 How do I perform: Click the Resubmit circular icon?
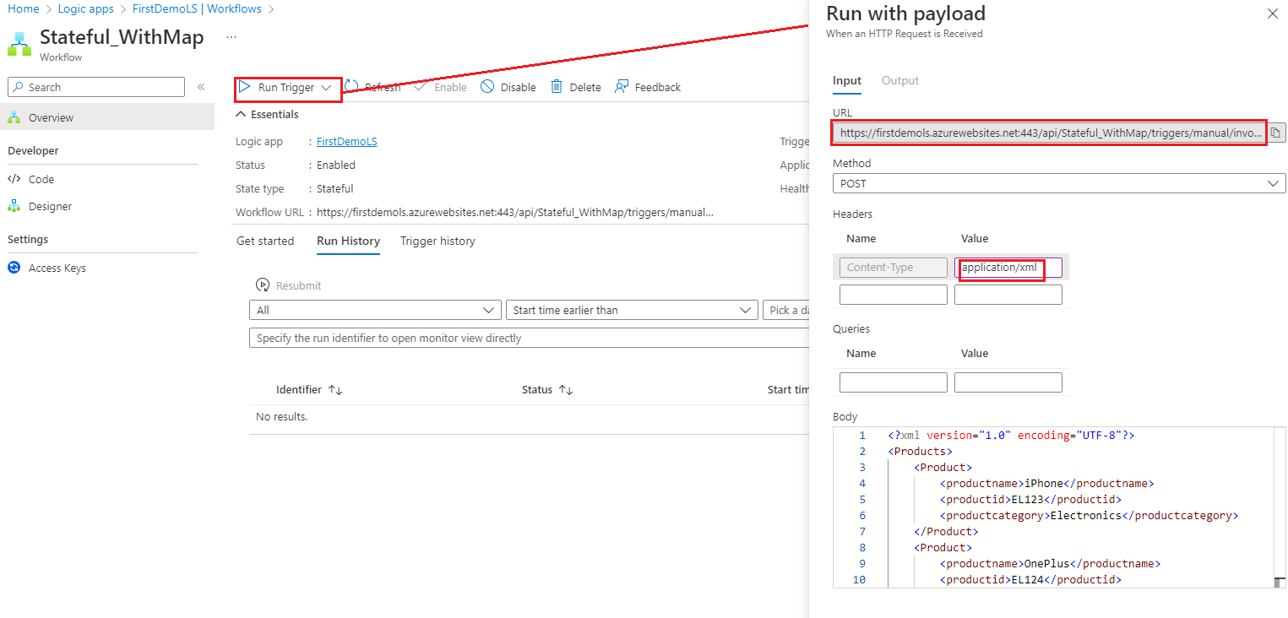tap(263, 285)
